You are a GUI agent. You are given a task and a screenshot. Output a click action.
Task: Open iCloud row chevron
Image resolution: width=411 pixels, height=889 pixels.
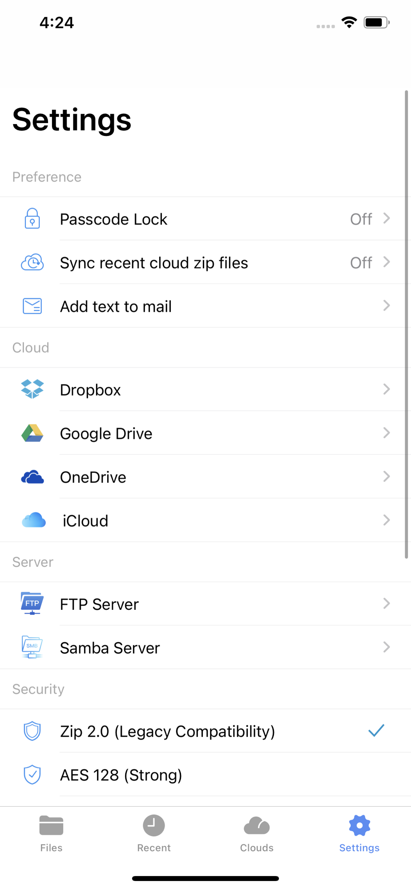click(387, 520)
